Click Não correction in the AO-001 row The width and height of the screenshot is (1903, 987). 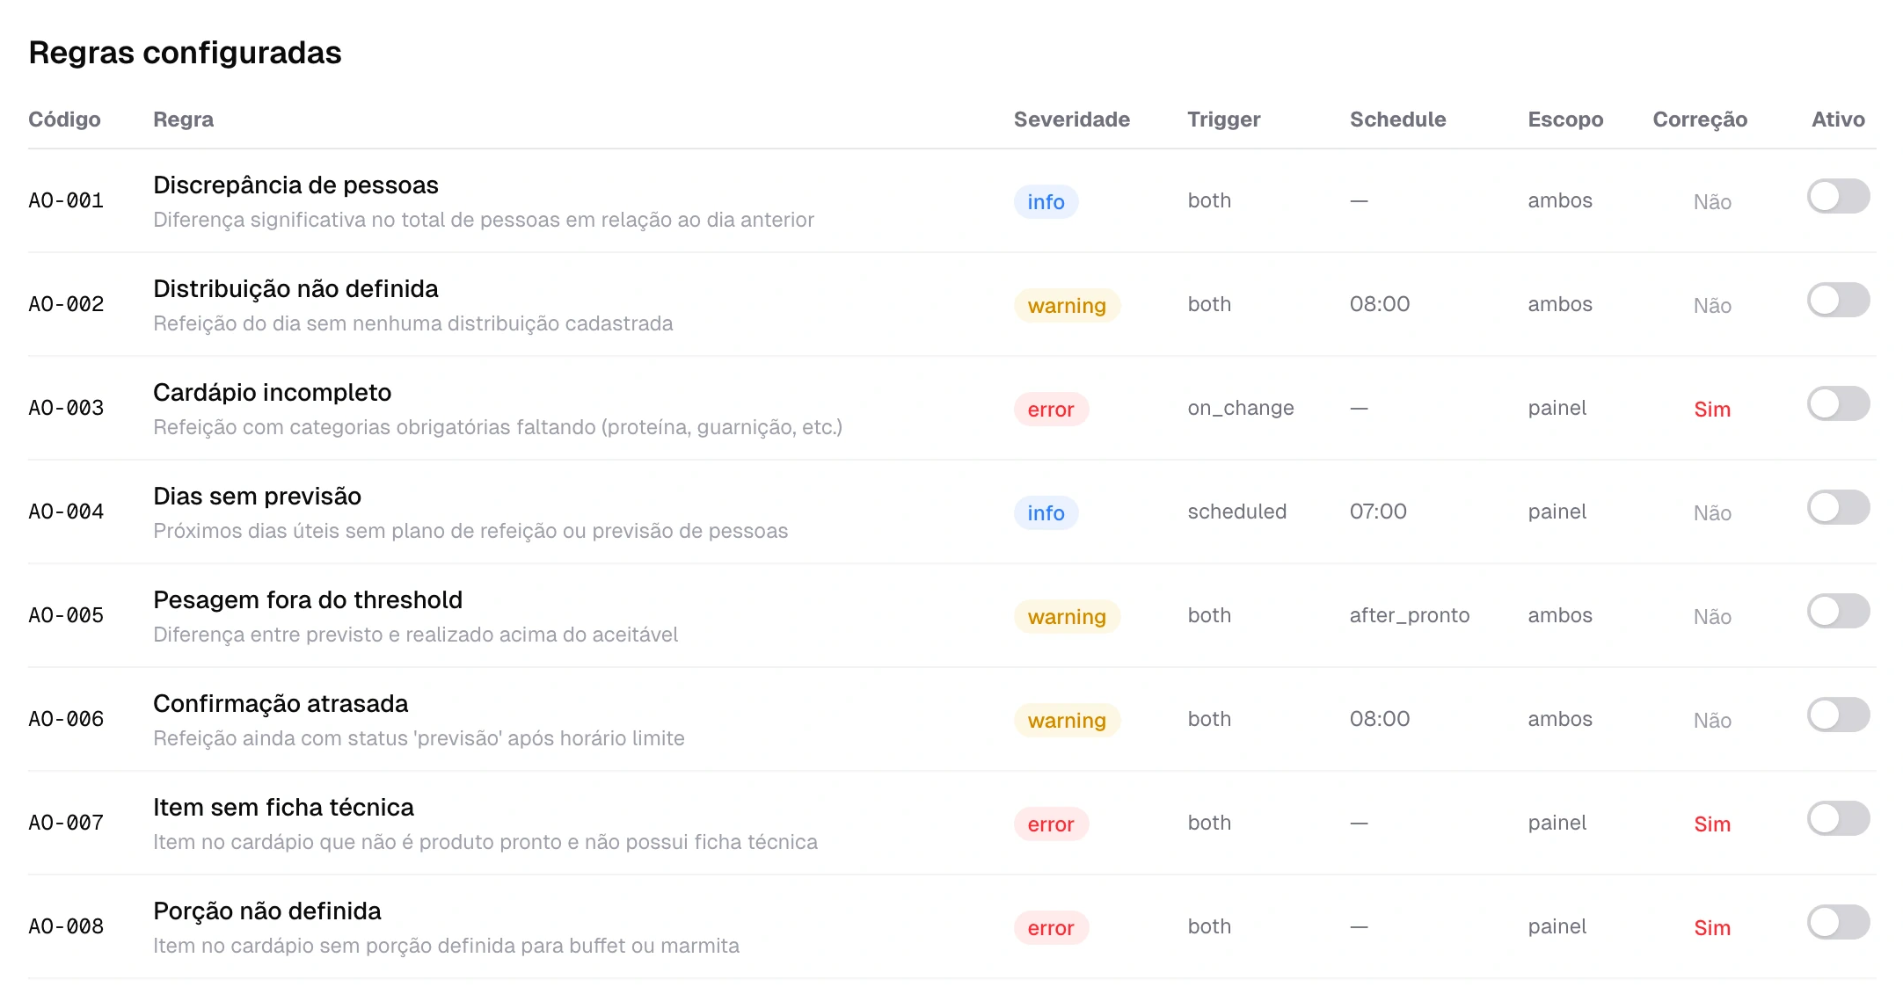tap(1712, 202)
